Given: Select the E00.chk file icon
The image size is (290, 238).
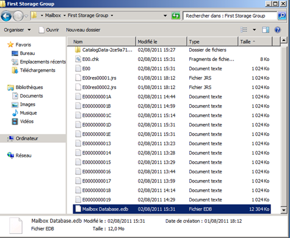Looking at the screenshot, I should coord(78,59).
